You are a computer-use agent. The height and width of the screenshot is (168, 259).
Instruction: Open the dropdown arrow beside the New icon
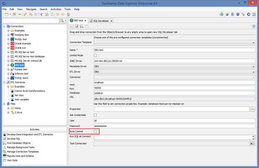pos(10,14)
